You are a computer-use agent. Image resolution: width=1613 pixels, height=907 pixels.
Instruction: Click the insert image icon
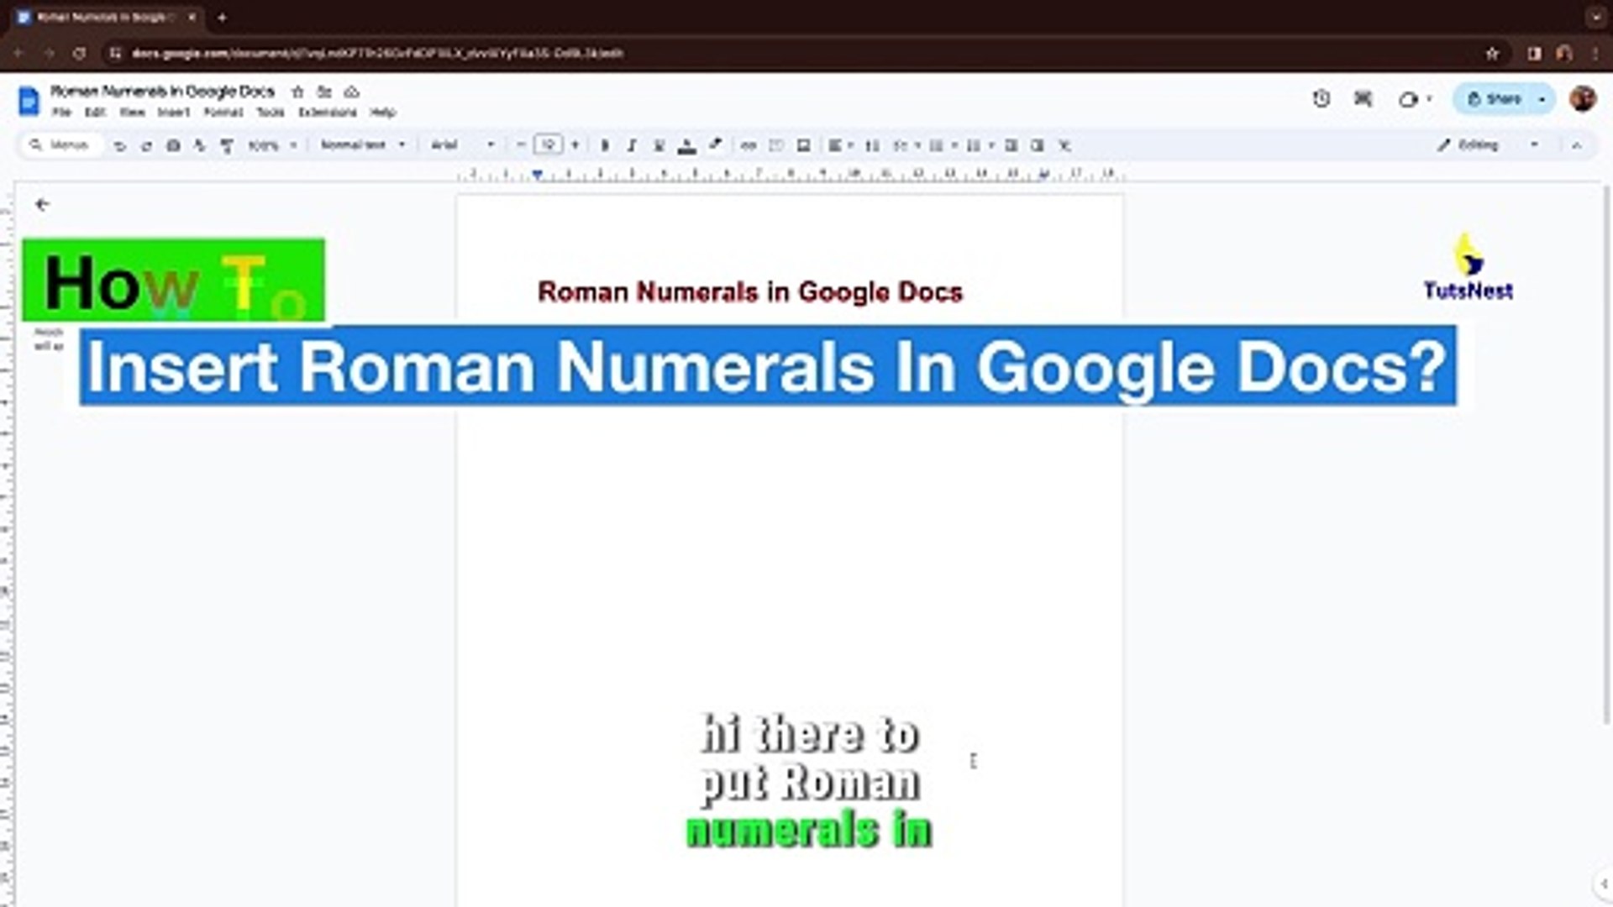(803, 145)
